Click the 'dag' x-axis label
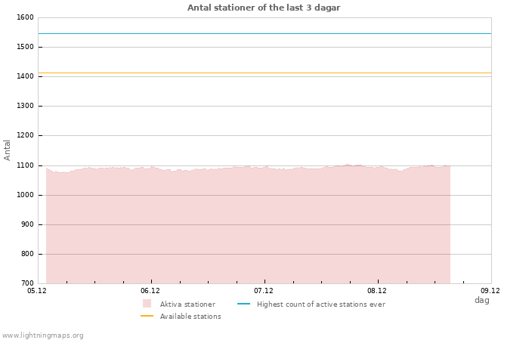 [x=481, y=300]
